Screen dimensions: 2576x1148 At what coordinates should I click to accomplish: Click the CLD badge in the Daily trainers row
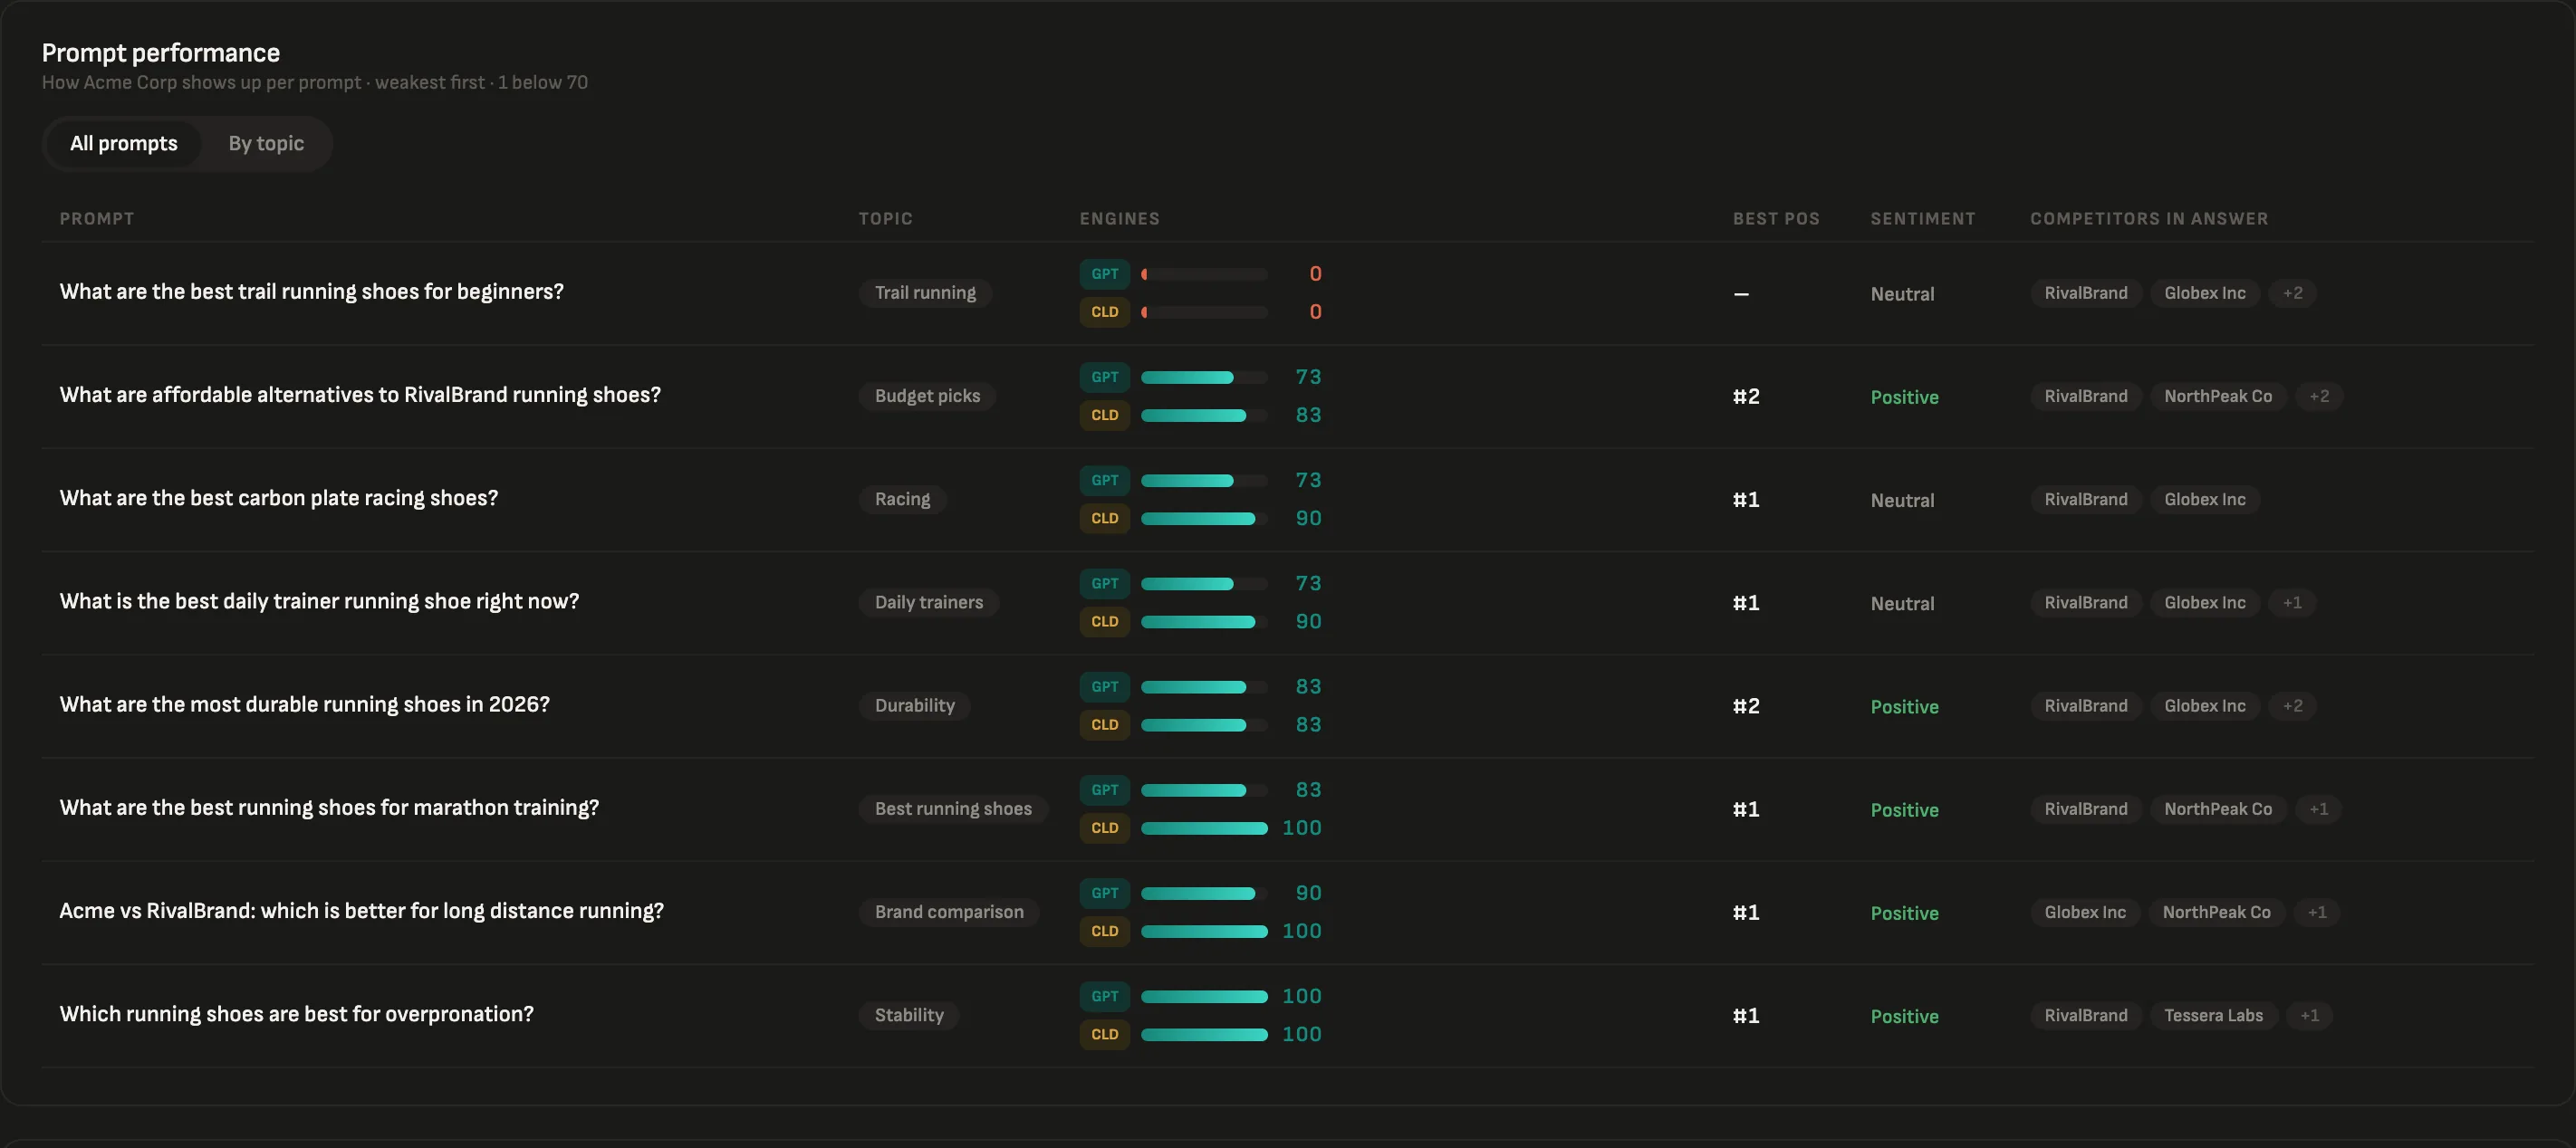coord(1105,621)
